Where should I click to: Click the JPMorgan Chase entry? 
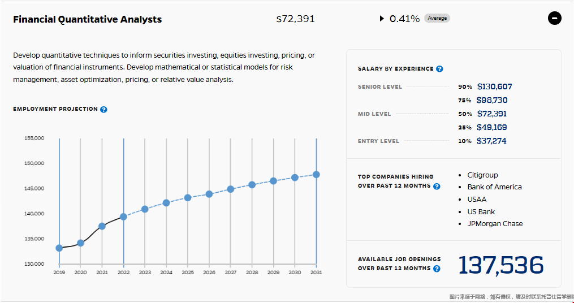click(495, 224)
